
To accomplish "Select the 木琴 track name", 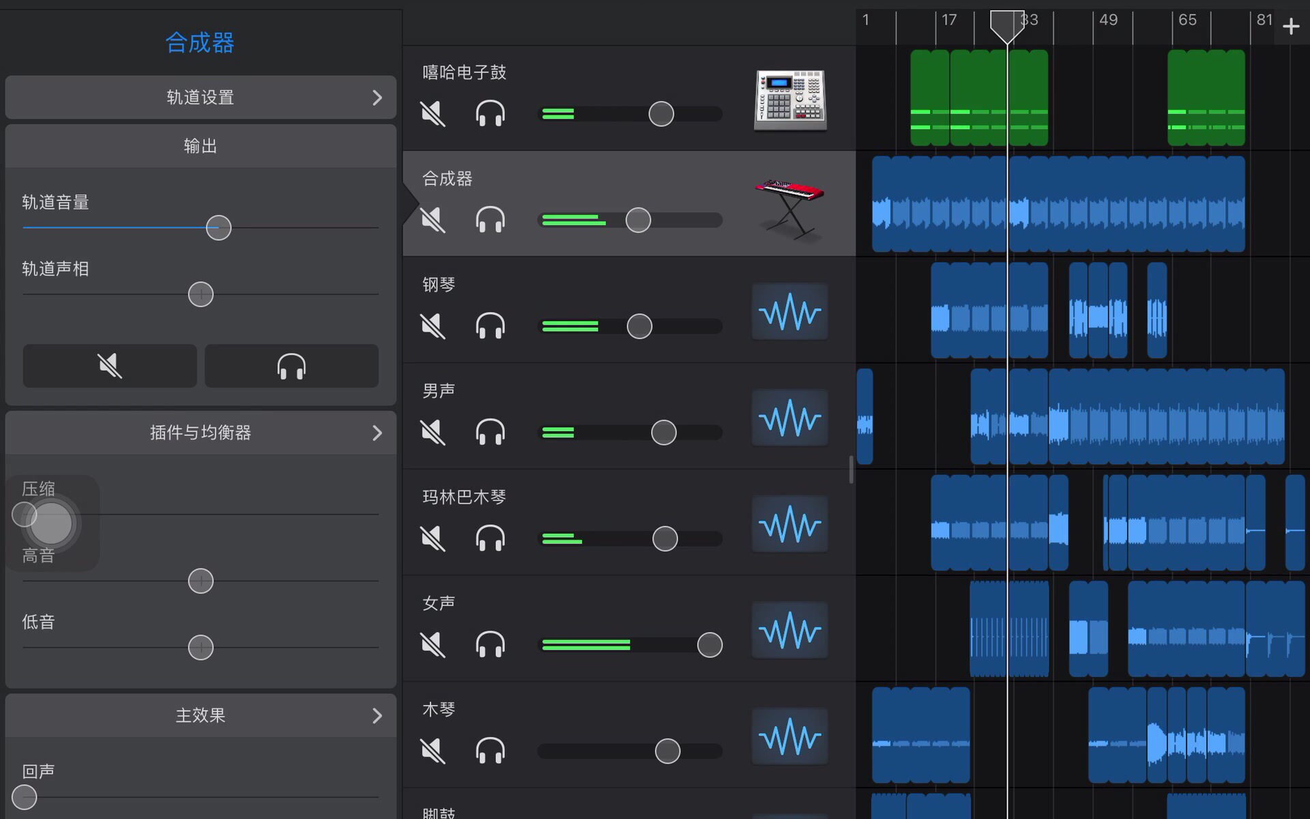I will pos(438,709).
